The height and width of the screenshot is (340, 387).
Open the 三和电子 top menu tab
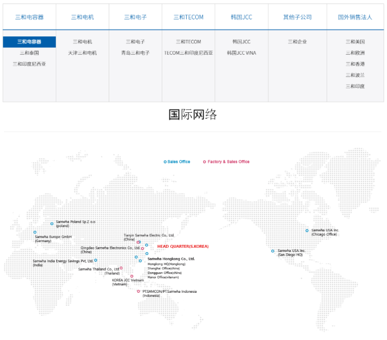[x=135, y=17]
